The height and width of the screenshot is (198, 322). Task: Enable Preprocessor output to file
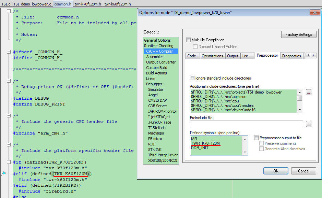(256, 138)
